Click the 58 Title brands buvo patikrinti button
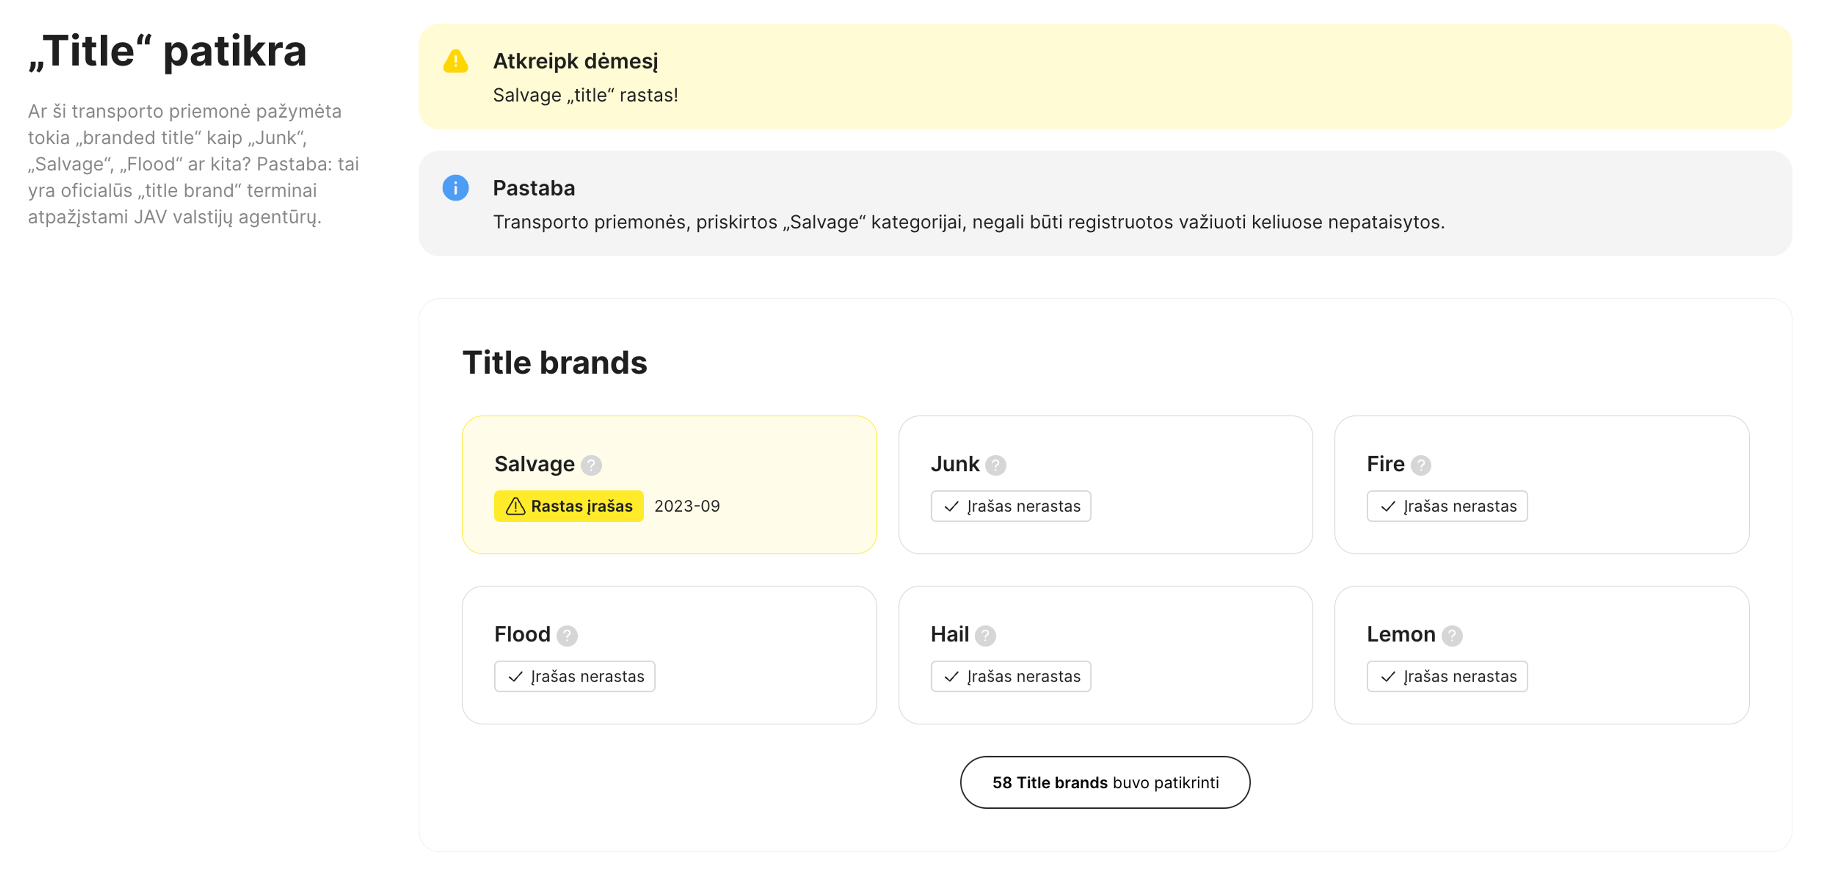The height and width of the screenshot is (879, 1823). [1104, 783]
